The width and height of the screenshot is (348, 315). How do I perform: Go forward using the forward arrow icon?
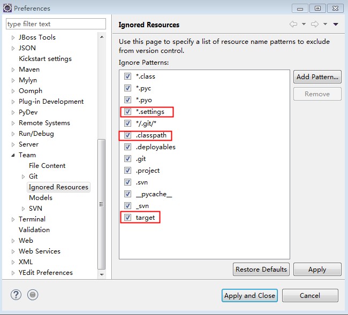(x=315, y=24)
